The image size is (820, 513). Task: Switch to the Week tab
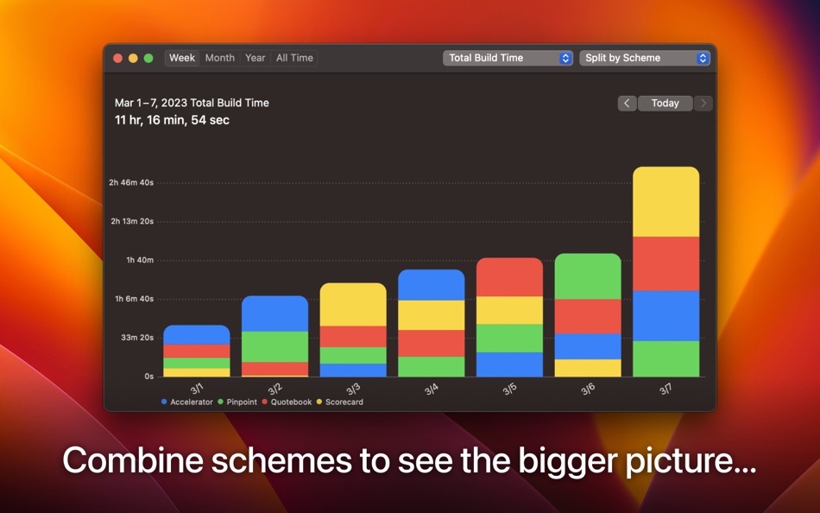coord(182,58)
